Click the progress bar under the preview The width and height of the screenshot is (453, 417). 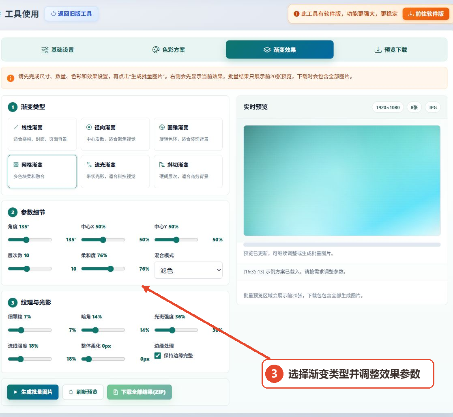[342, 245]
